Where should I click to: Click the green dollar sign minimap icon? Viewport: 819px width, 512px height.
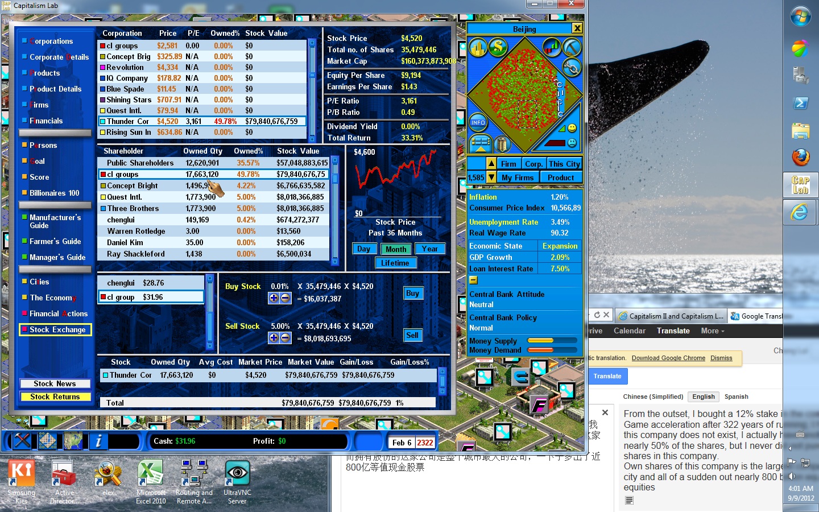[498, 47]
